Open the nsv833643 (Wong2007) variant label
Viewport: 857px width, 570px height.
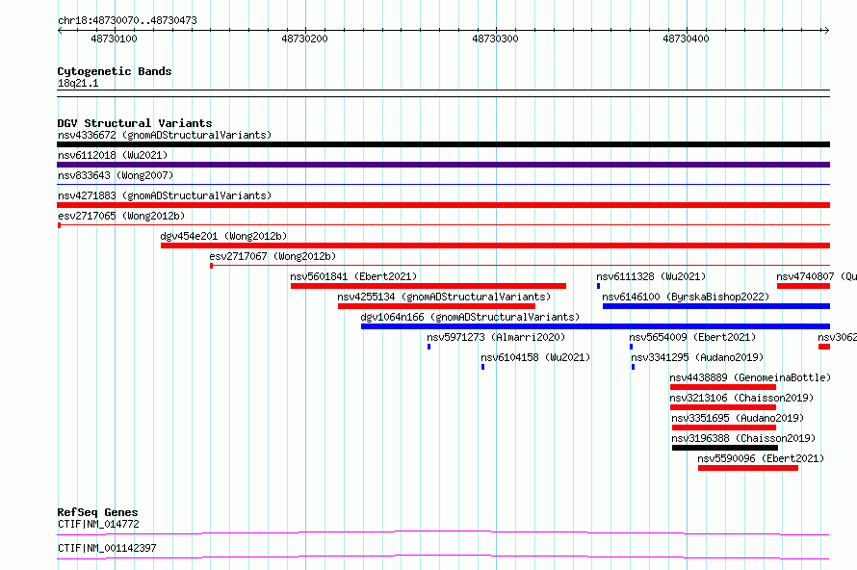pos(116,175)
